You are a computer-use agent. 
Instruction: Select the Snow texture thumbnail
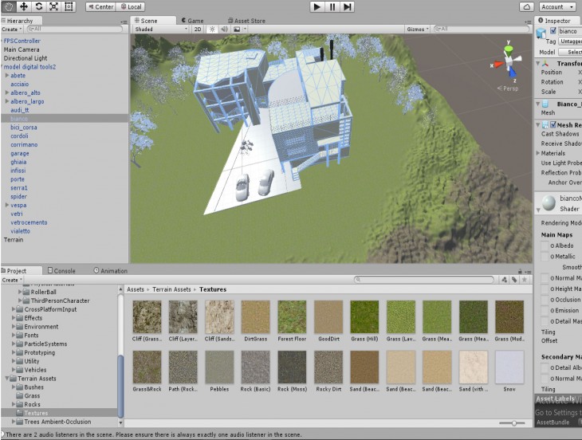click(x=509, y=366)
